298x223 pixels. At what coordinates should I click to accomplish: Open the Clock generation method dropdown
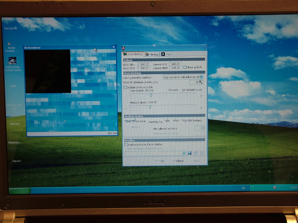201,77
